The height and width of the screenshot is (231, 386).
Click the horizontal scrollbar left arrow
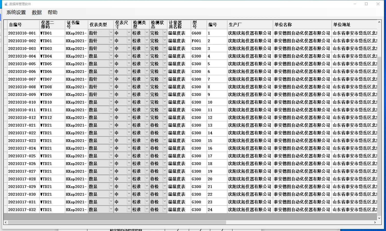(x=6, y=223)
